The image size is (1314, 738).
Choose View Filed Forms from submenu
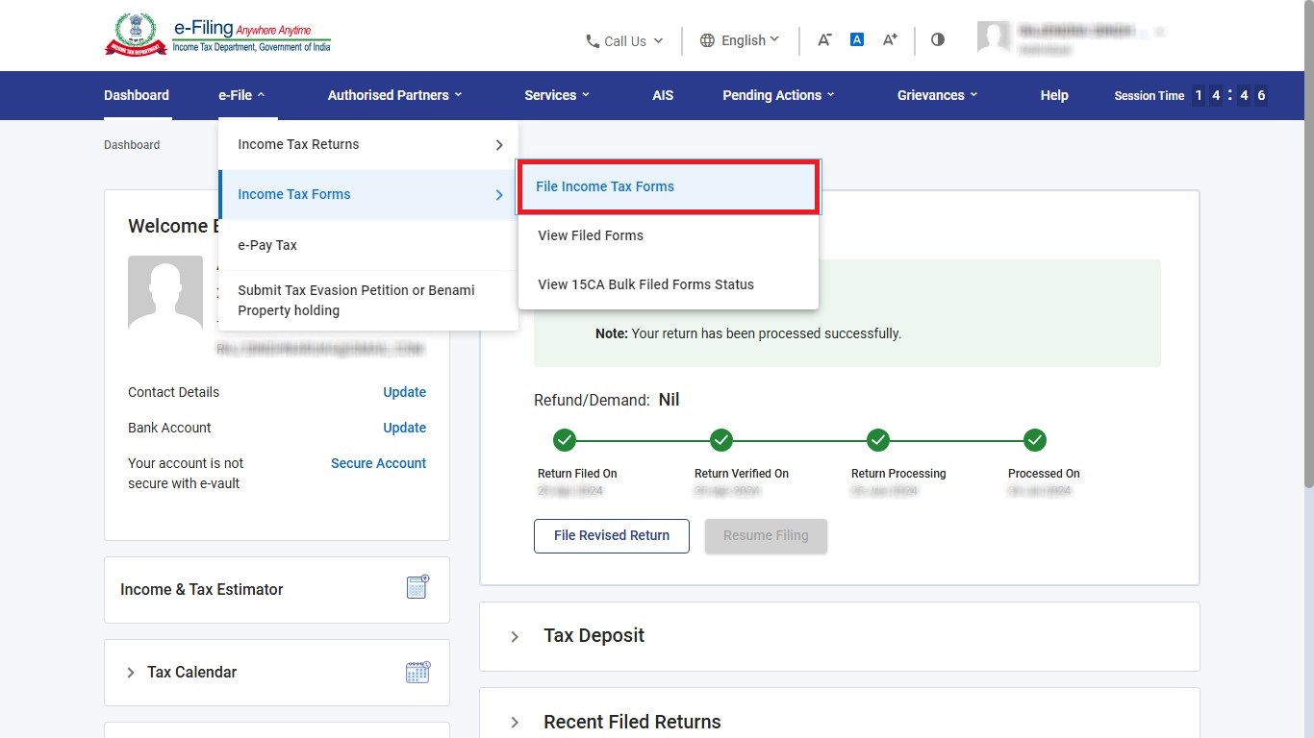tap(591, 235)
